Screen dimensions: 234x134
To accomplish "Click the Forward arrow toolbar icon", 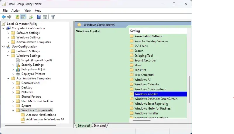I will point(9,17).
